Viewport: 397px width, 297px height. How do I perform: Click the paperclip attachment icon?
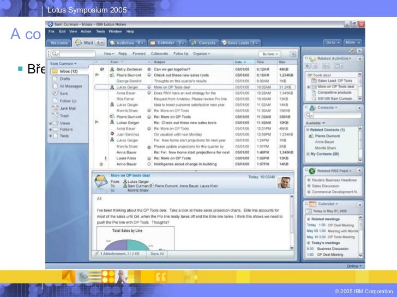97,253
